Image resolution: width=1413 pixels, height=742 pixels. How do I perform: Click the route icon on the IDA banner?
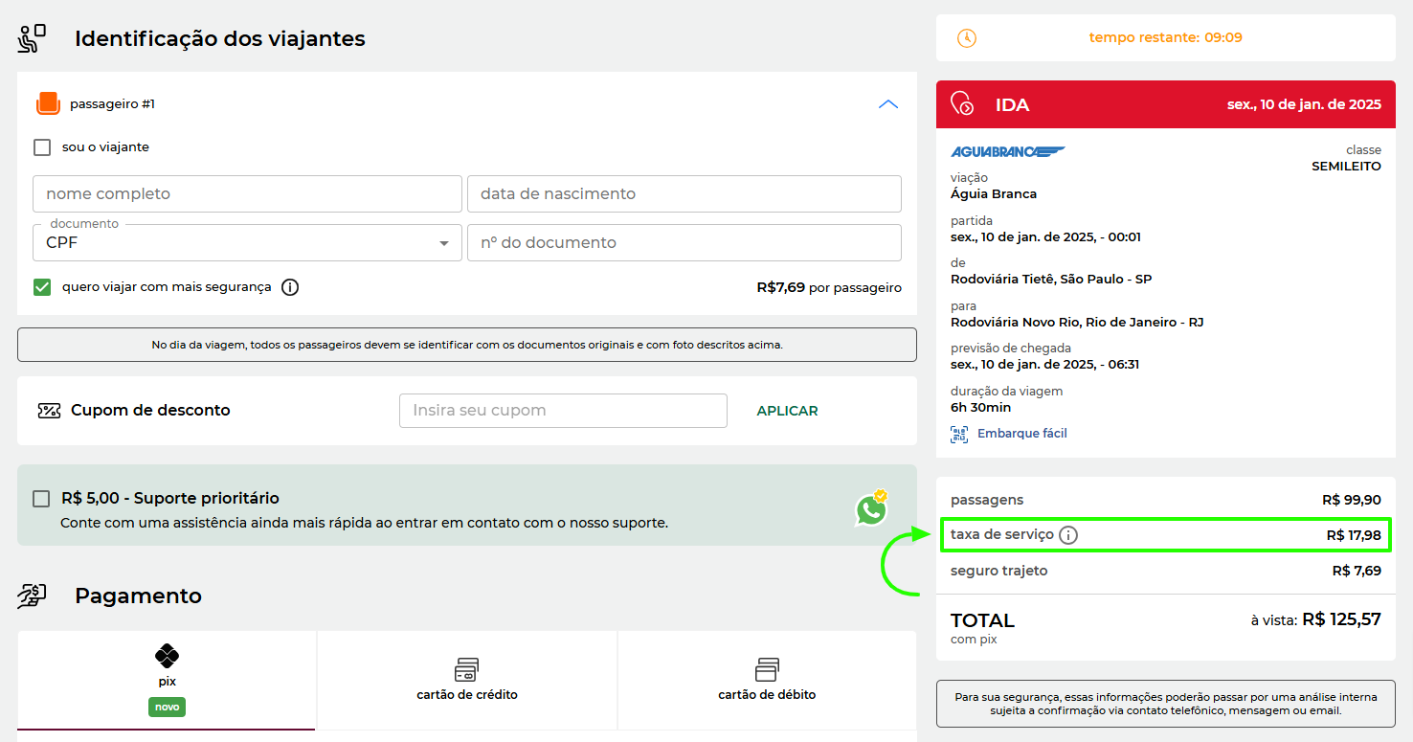[962, 103]
